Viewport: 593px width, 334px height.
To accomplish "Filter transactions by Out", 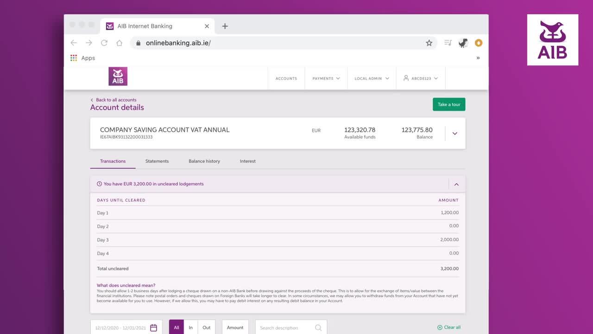I will coord(206,328).
